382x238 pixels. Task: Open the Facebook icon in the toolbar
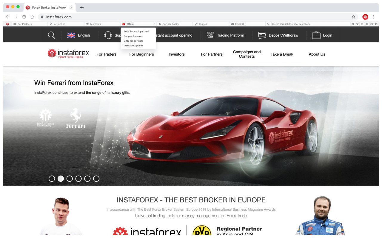click(x=353, y=24)
